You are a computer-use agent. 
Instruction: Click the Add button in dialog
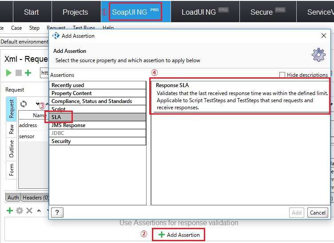[297, 212]
